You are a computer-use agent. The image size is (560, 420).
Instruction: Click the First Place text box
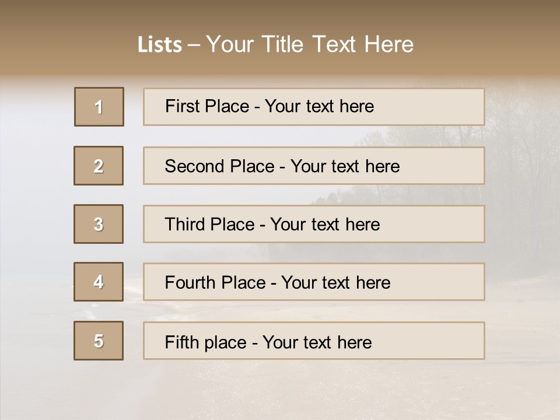pos(314,107)
